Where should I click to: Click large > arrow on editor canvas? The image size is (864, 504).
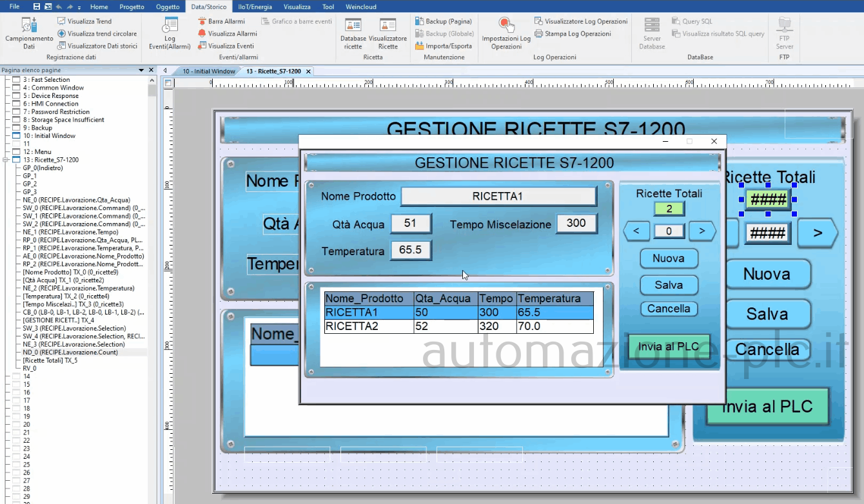pyautogui.click(x=818, y=233)
